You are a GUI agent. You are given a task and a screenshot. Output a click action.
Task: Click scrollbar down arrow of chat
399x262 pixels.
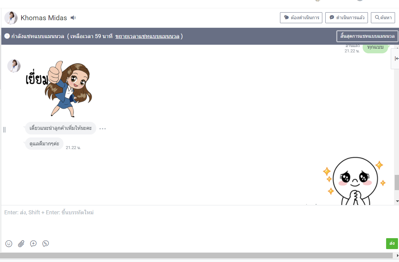397,201
